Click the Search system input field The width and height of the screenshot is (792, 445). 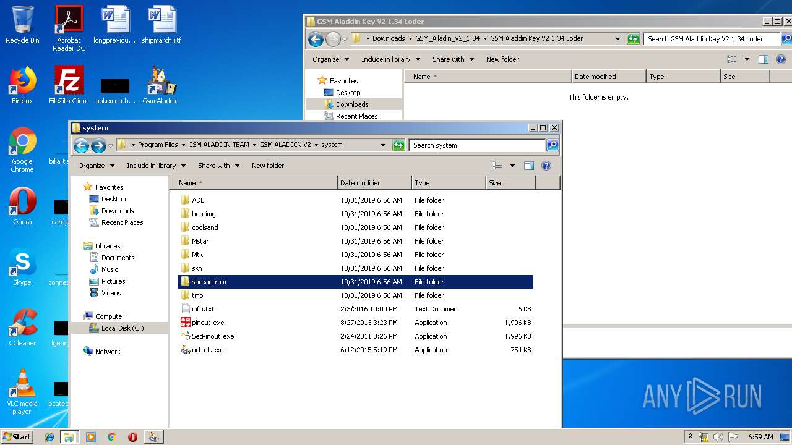click(x=477, y=145)
